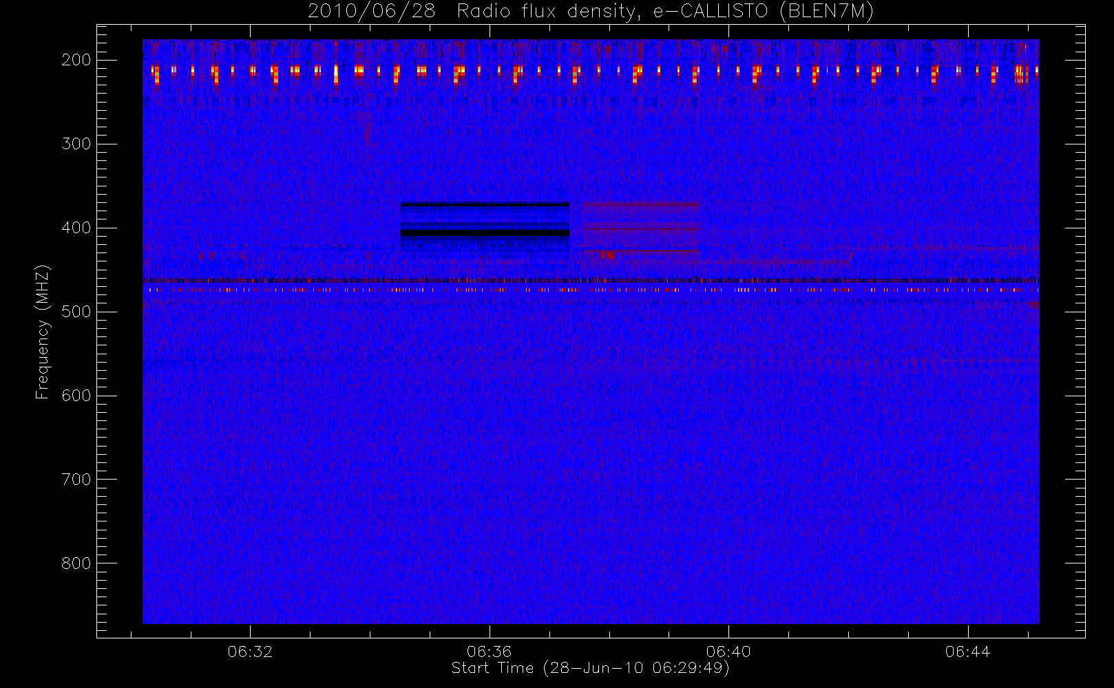Click the horizontal interference line near 465 MHz
Image resolution: width=1114 pixels, height=688 pixels.
(x=591, y=280)
